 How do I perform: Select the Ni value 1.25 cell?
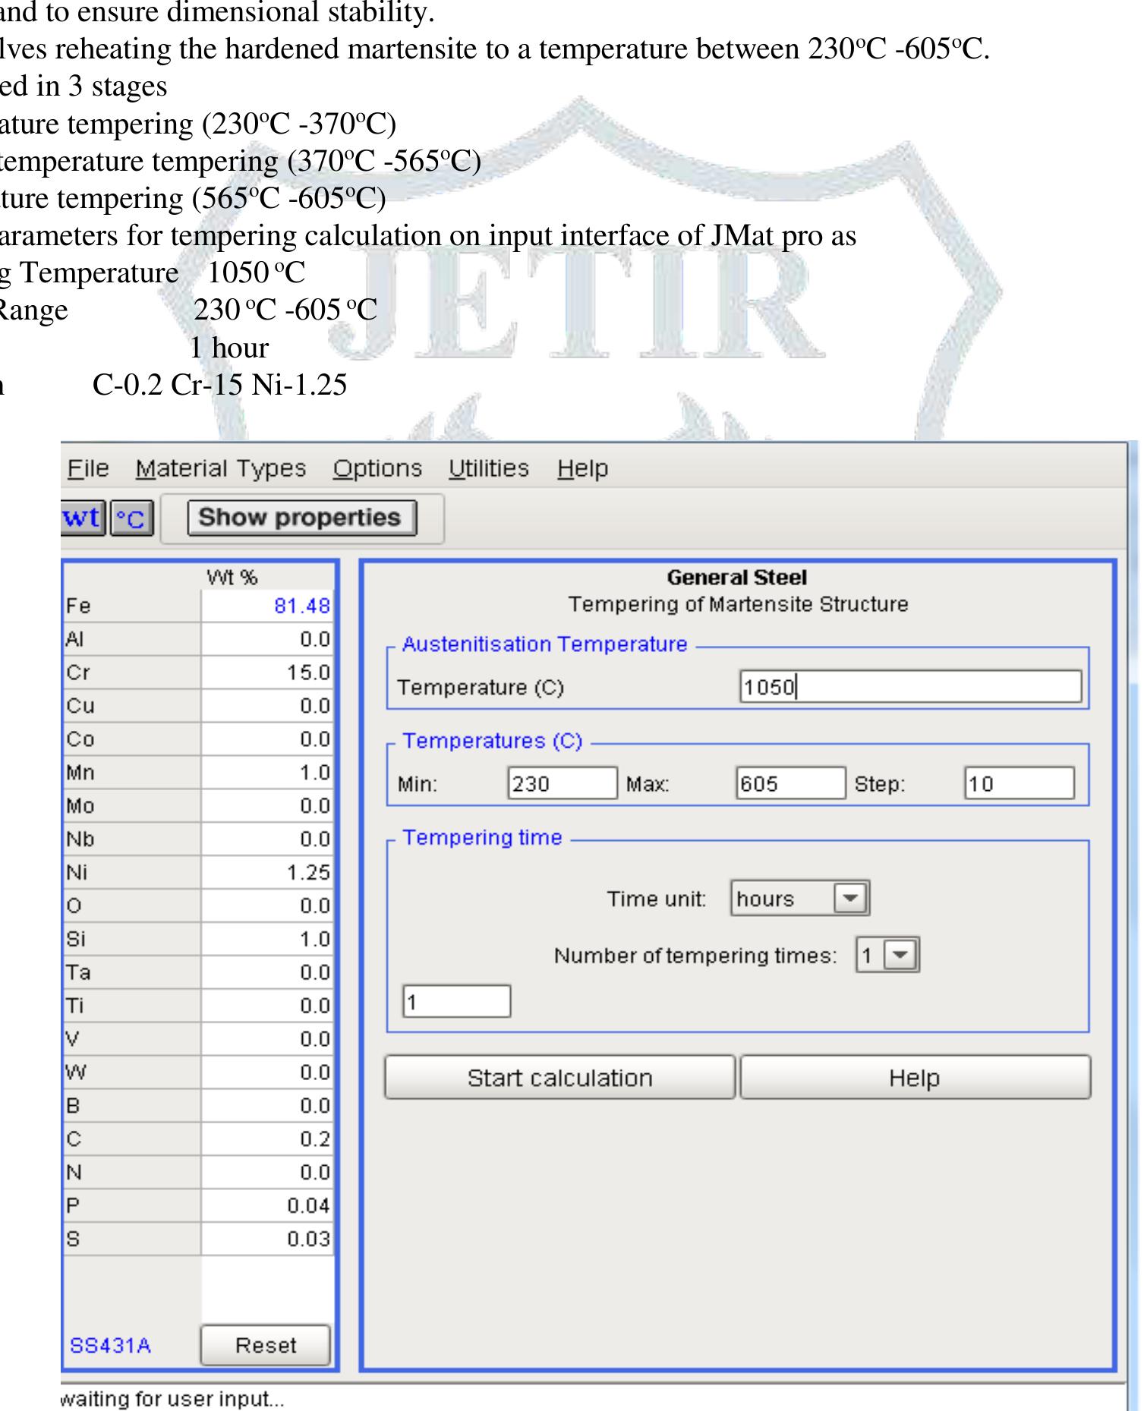267,872
